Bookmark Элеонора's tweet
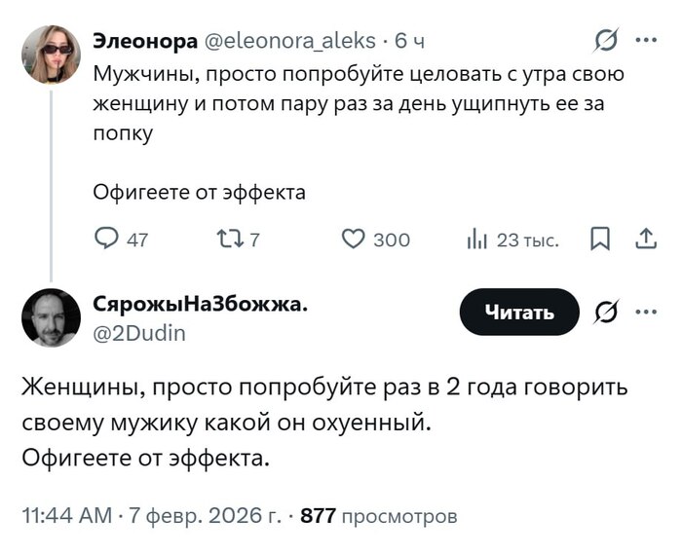This screenshot has width=682, height=554. pos(602,240)
